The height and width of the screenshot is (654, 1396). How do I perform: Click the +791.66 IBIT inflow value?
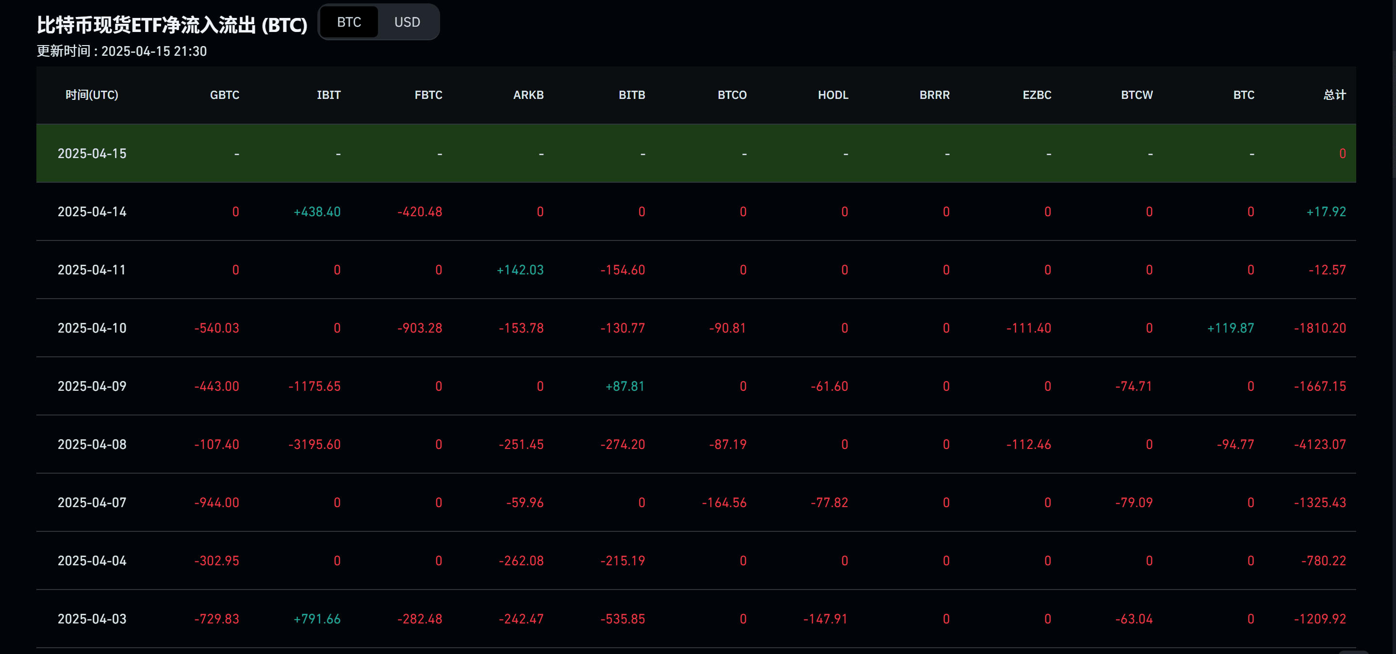tap(317, 619)
